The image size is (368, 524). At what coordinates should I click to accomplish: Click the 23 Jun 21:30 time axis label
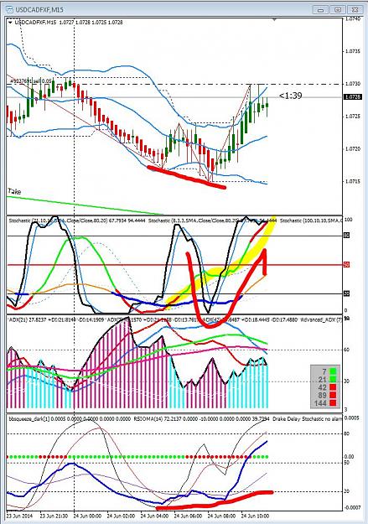click(54, 516)
